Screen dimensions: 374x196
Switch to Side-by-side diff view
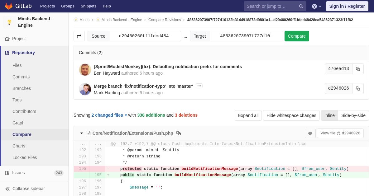353,115
